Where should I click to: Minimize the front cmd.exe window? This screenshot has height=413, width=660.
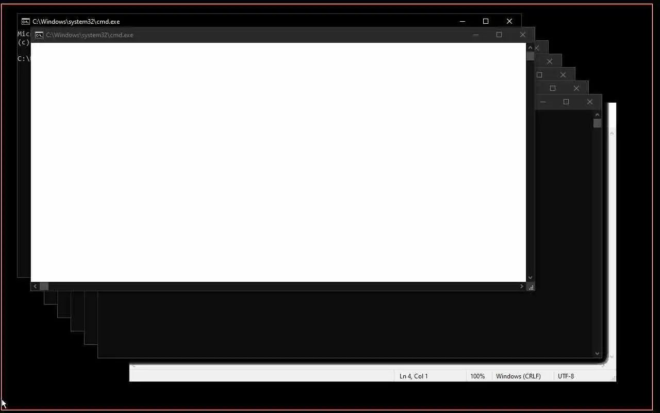pos(475,35)
